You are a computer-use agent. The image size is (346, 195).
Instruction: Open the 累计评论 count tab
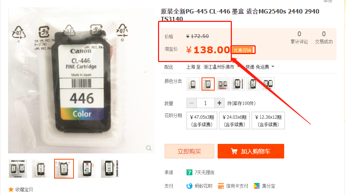pos(299,38)
